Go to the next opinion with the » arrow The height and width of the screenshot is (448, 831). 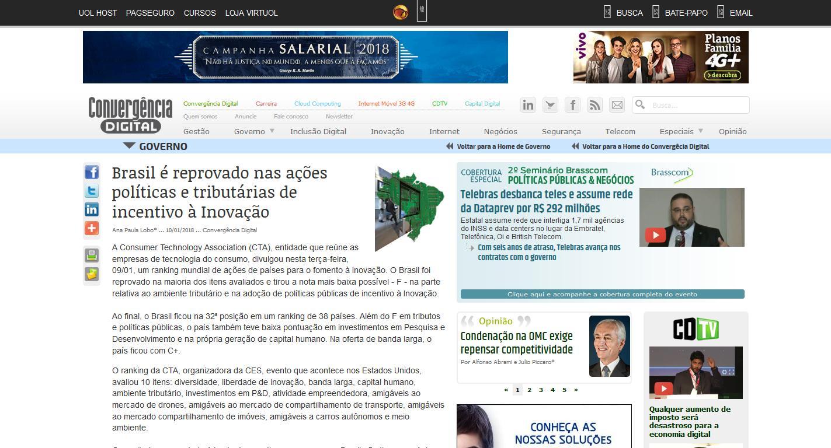point(576,390)
